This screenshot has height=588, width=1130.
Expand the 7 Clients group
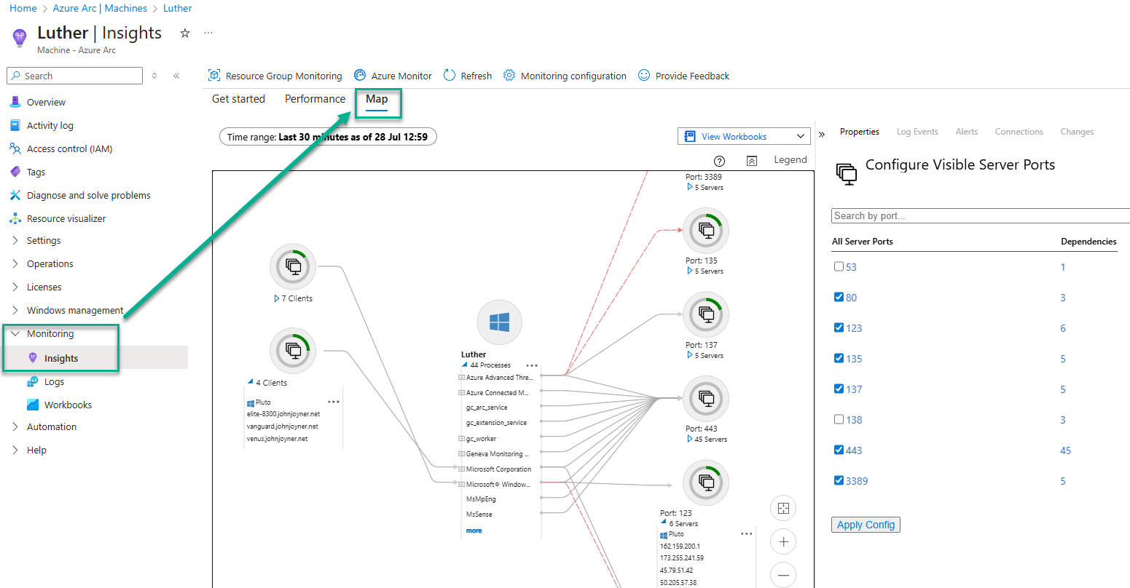277,298
